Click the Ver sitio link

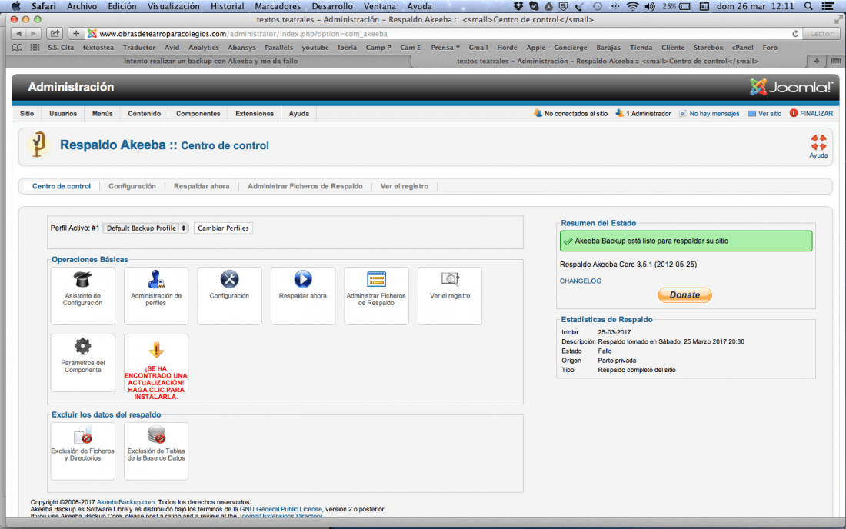point(764,113)
